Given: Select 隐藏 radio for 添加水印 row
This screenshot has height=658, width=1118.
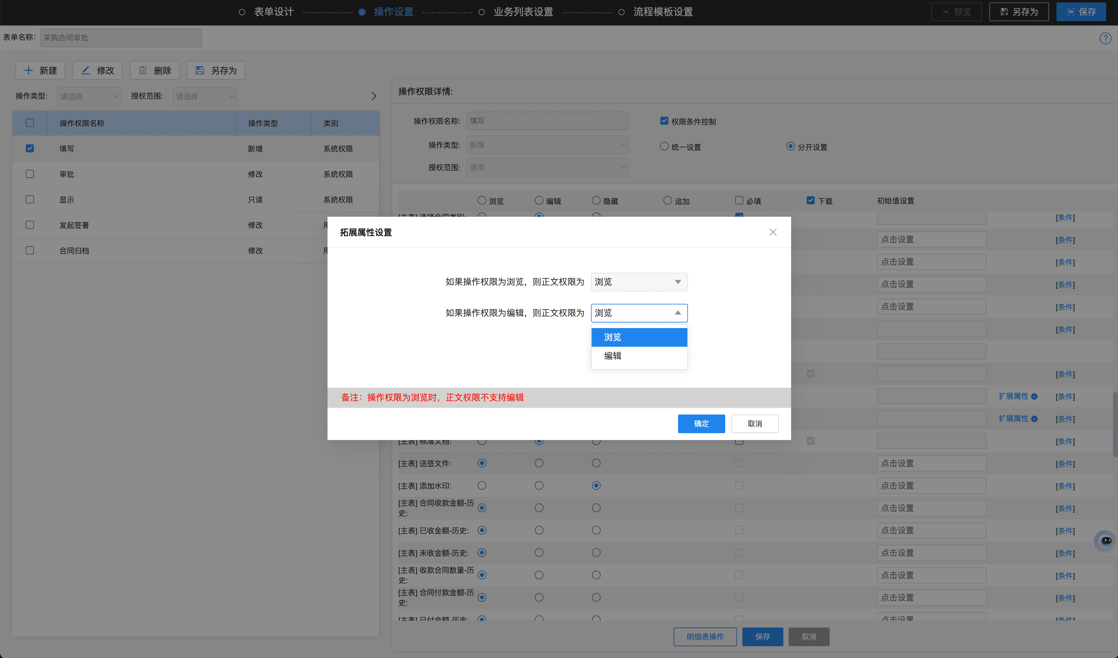Looking at the screenshot, I should (x=596, y=486).
